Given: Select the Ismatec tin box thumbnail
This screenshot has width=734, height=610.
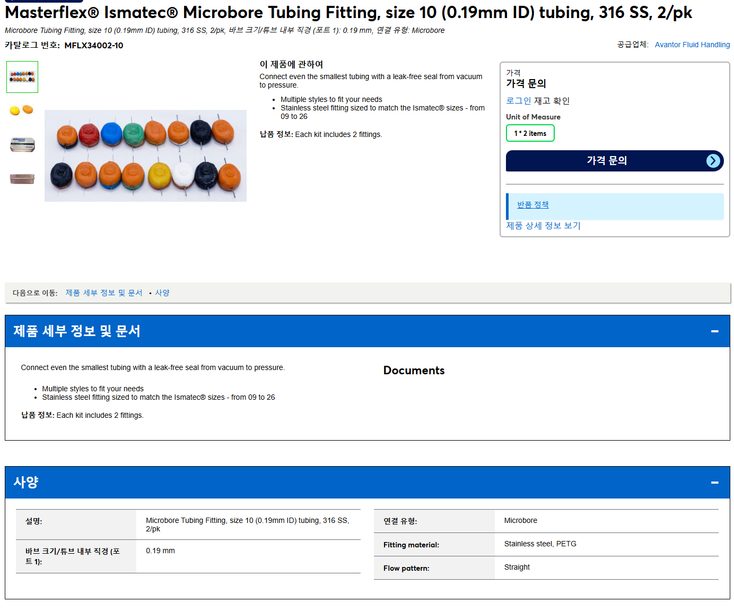Looking at the screenshot, I should 22,144.
